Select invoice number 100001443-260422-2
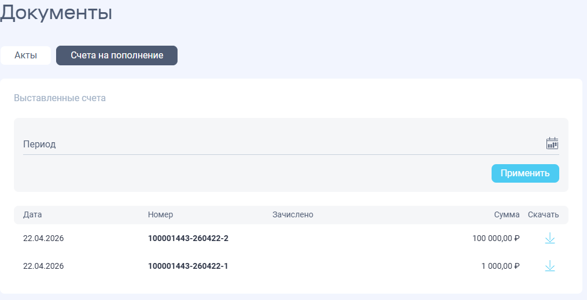Viewport: 587px width, 300px height. pyautogui.click(x=188, y=238)
